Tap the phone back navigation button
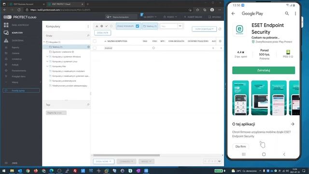 point(284,154)
